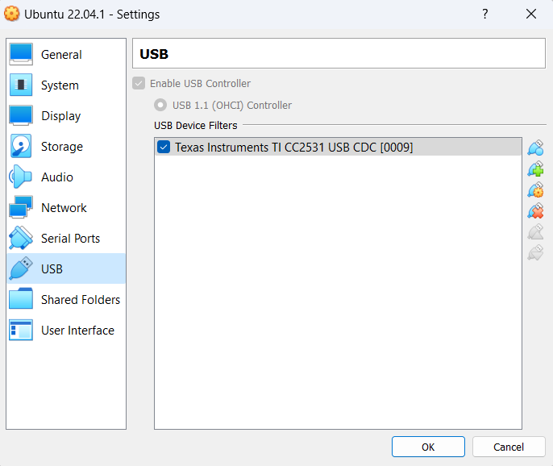Click the Storage disk icon
This screenshot has height=466, width=553.
click(x=21, y=147)
